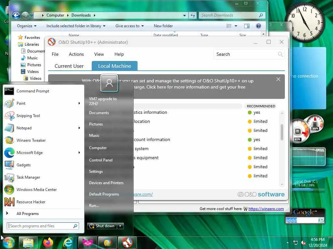Image resolution: width=333 pixels, height=249 pixels.
Task: Click the Explorer help question icon
Action: (259, 26)
